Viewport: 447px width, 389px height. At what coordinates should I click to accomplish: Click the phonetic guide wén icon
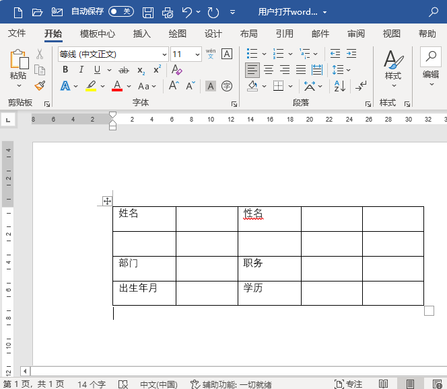(x=211, y=54)
